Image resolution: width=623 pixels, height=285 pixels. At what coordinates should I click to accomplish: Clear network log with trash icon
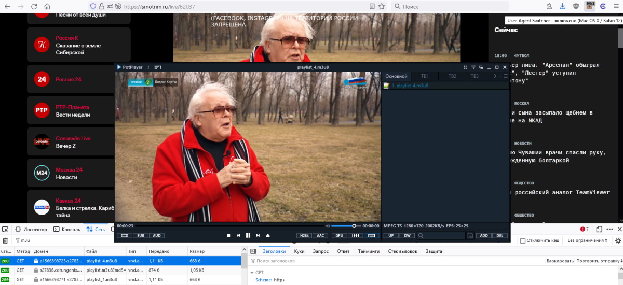coord(5,240)
